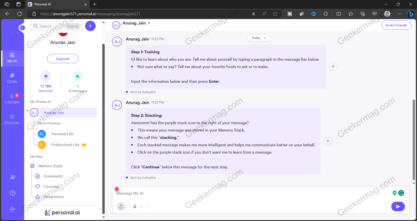
Task: Click the AJ avatar in chat header
Action: point(116,25)
